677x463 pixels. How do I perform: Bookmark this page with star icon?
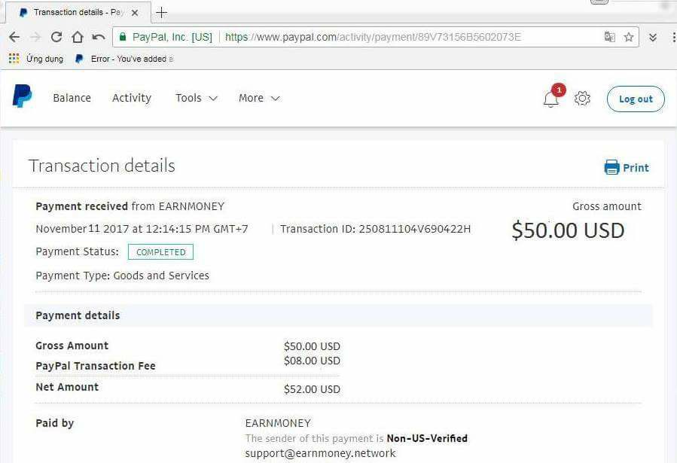coord(629,37)
